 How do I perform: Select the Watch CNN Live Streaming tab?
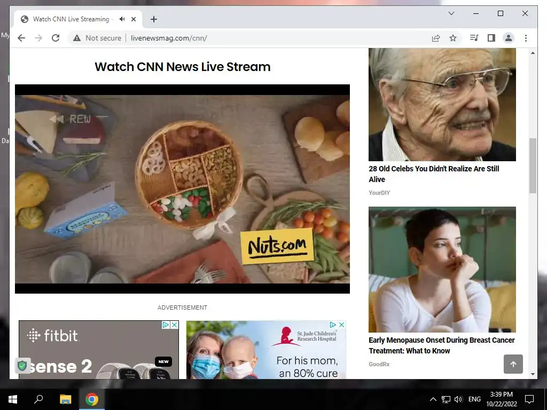pyautogui.click(x=78, y=19)
